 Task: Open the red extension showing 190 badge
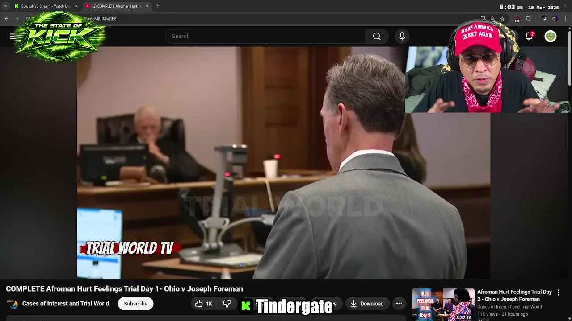tap(517, 19)
